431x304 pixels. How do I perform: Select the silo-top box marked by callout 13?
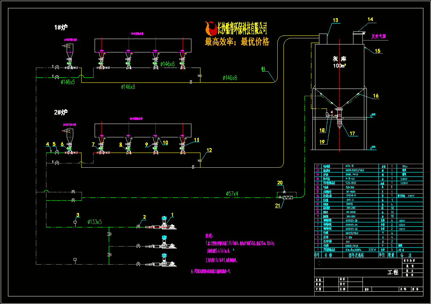pyautogui.click(x=323, y=39)
